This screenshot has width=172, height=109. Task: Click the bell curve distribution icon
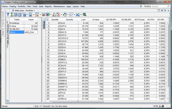point(54,15)
